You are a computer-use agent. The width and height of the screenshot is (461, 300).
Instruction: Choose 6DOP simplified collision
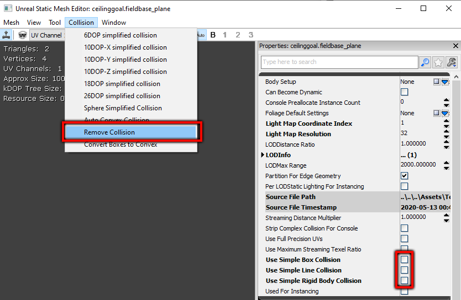[131, 35]
